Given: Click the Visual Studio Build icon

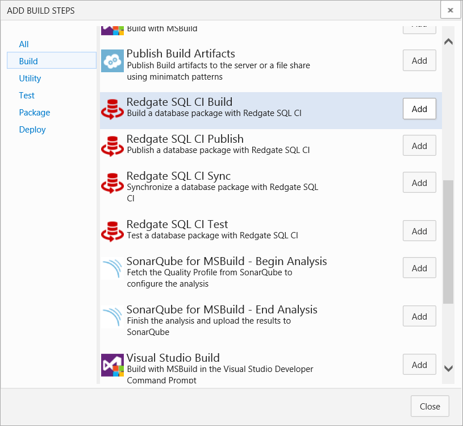Looking at the screenshot, I should 112,365.
